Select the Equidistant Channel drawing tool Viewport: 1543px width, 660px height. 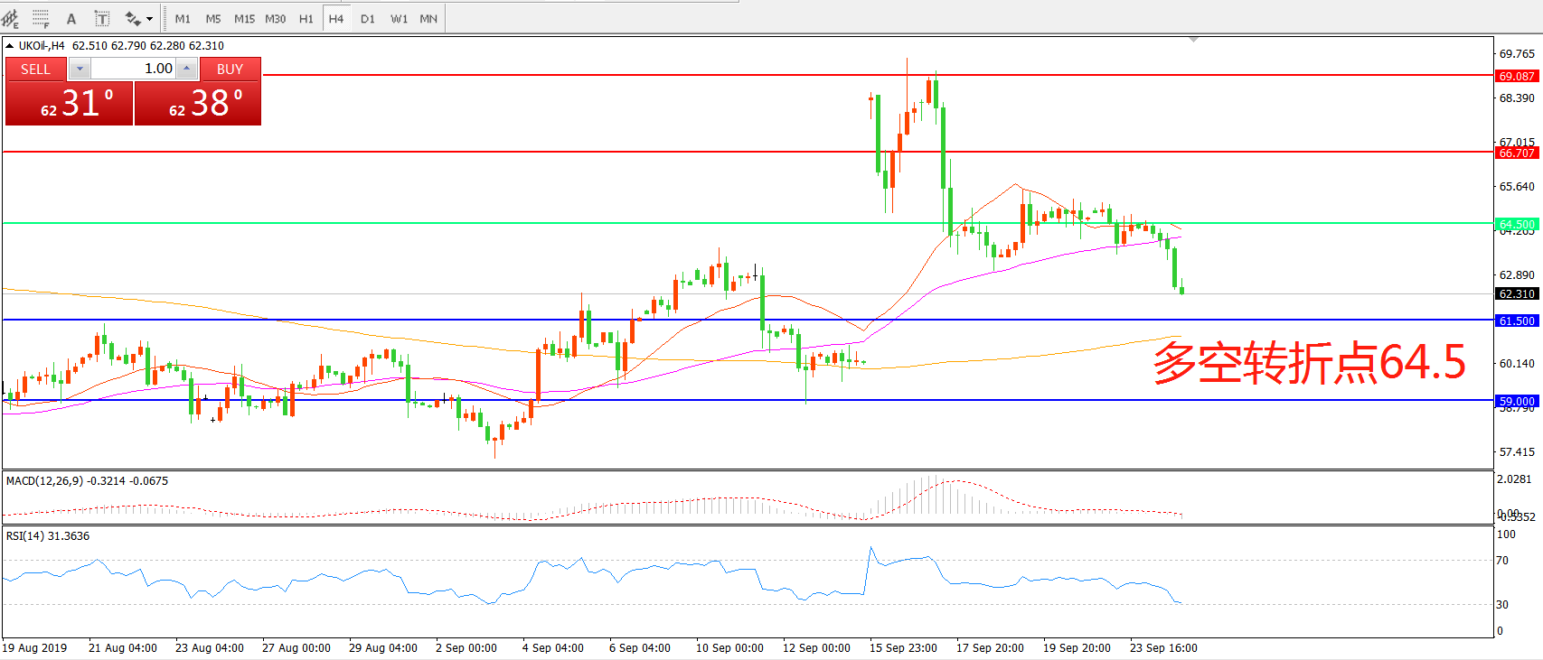click(11, 18)
